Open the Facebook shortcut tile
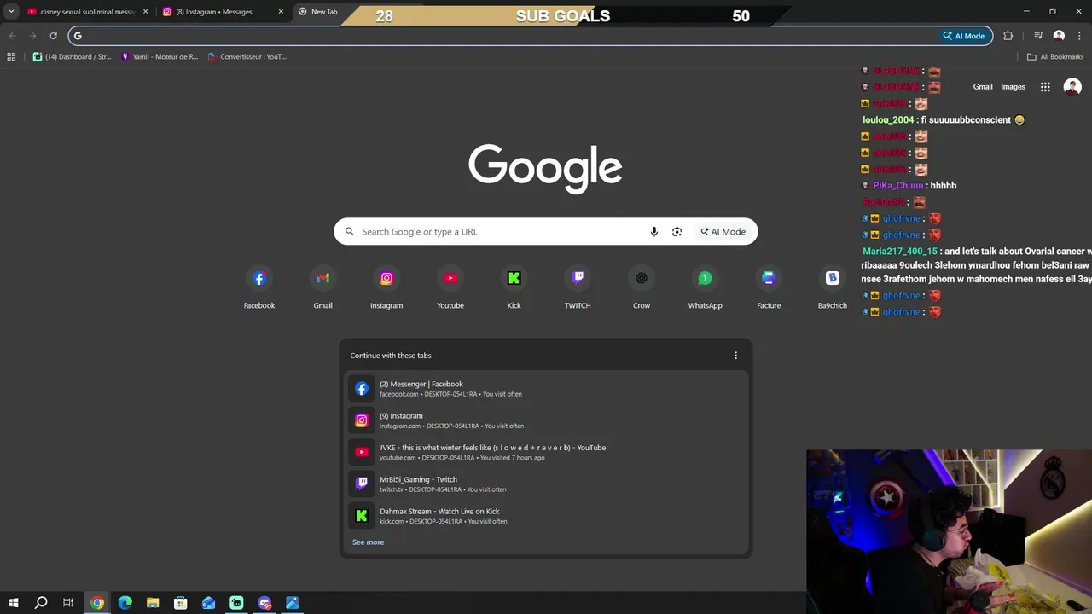The image size is (1092, 614). pos(259,288)
